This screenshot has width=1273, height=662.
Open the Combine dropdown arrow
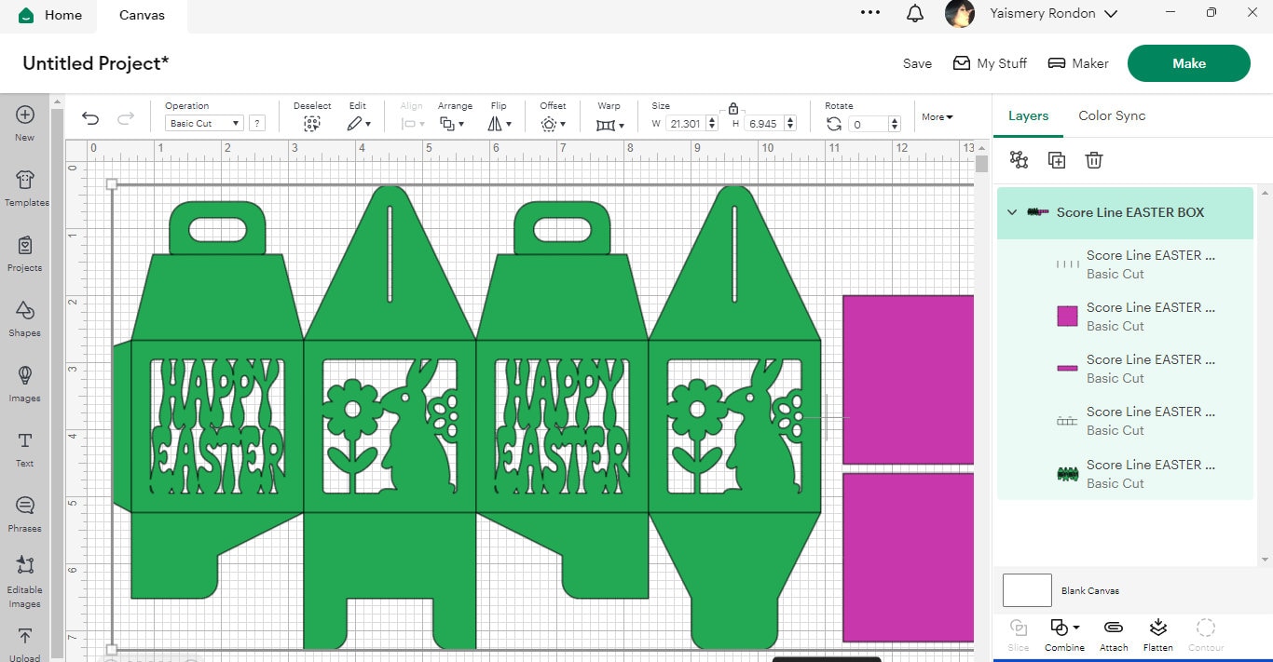tap(1076, 628)
